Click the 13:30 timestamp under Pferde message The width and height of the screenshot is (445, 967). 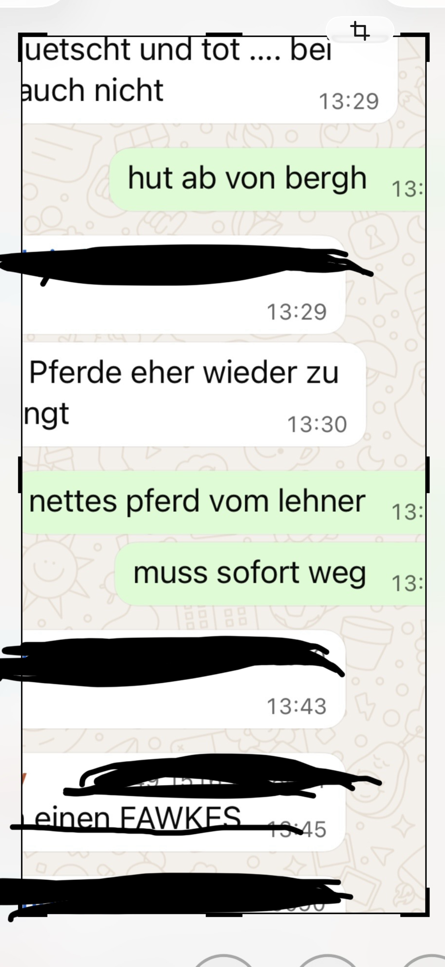[317, 424]
